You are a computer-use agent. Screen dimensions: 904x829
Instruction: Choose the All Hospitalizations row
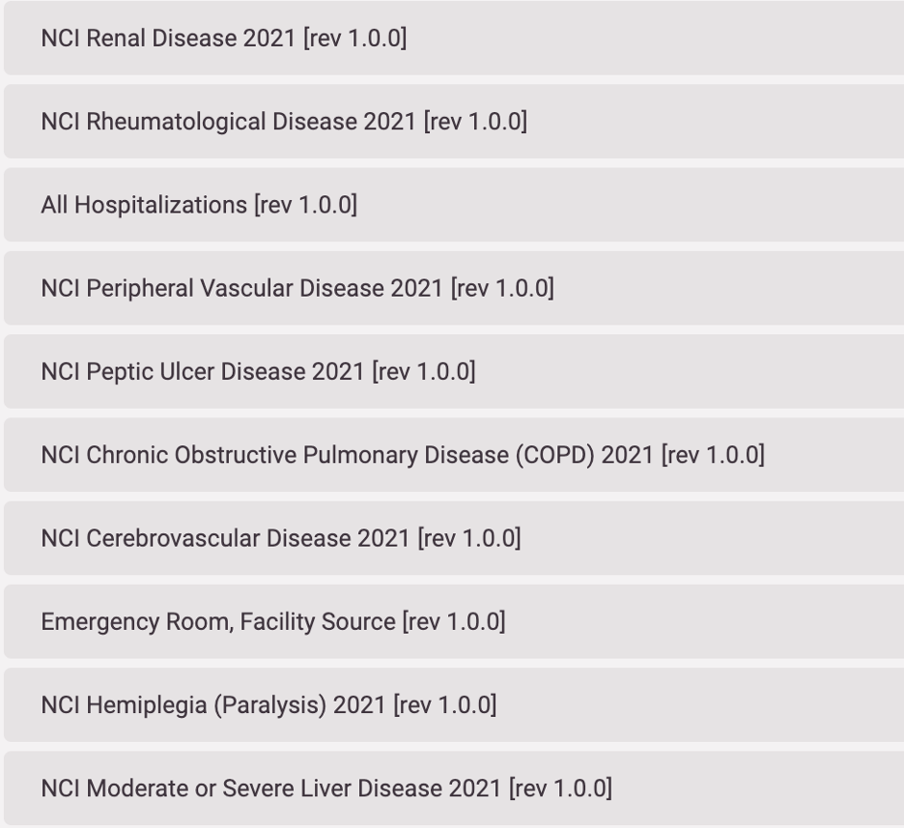point(454,205)
